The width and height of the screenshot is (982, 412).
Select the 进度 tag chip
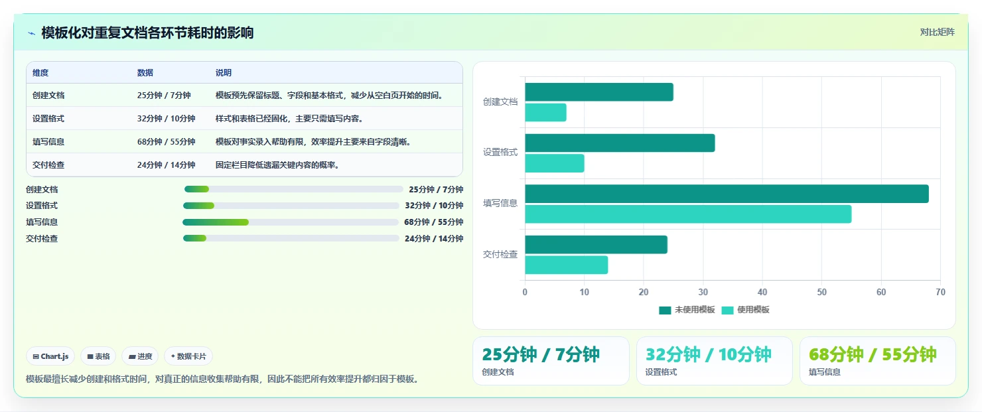coord(140,356)
